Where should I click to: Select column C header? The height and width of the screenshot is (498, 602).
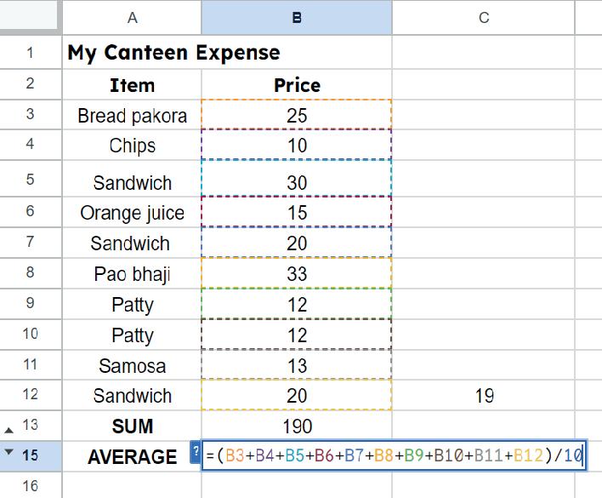[x=483, y=17]
